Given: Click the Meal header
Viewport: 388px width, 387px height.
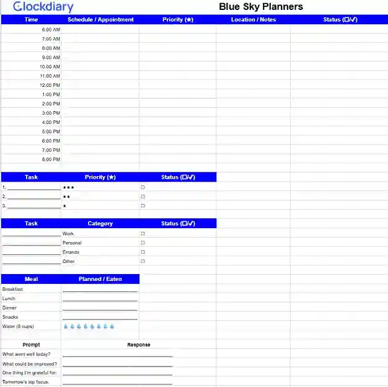Looking at the screenshot, I should pos(31,279).
